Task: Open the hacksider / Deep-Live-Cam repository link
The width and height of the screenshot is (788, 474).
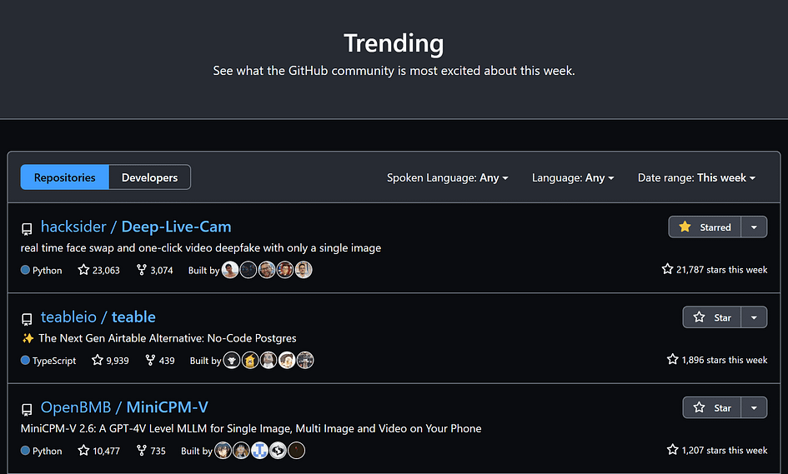Action: click(x=136, y=227)
